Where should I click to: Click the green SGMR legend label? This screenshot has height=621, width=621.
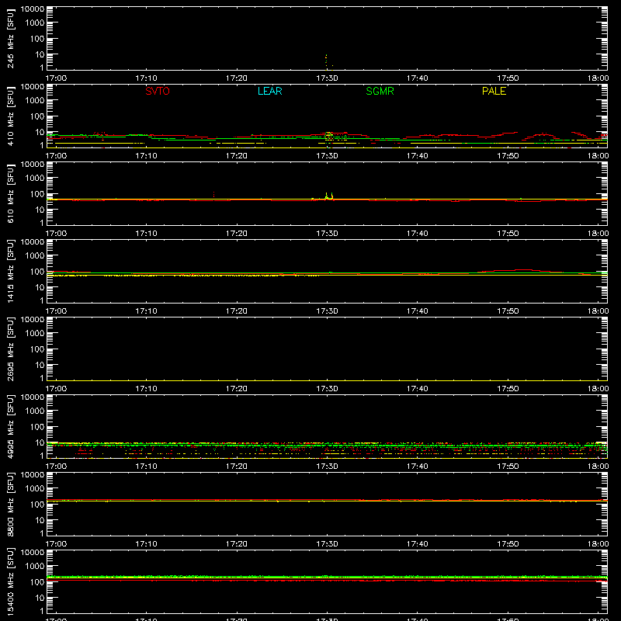pyautogui.click(x=380, y=91)
